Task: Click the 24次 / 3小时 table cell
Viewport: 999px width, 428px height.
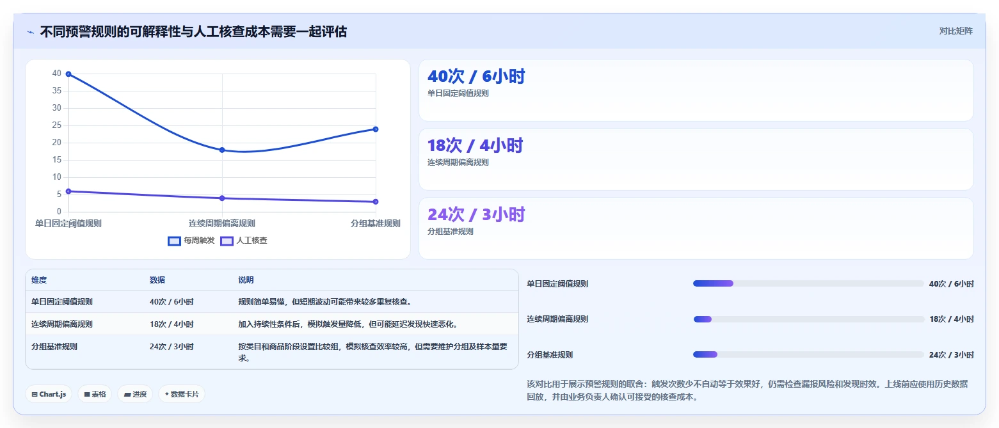Action: 172,347
